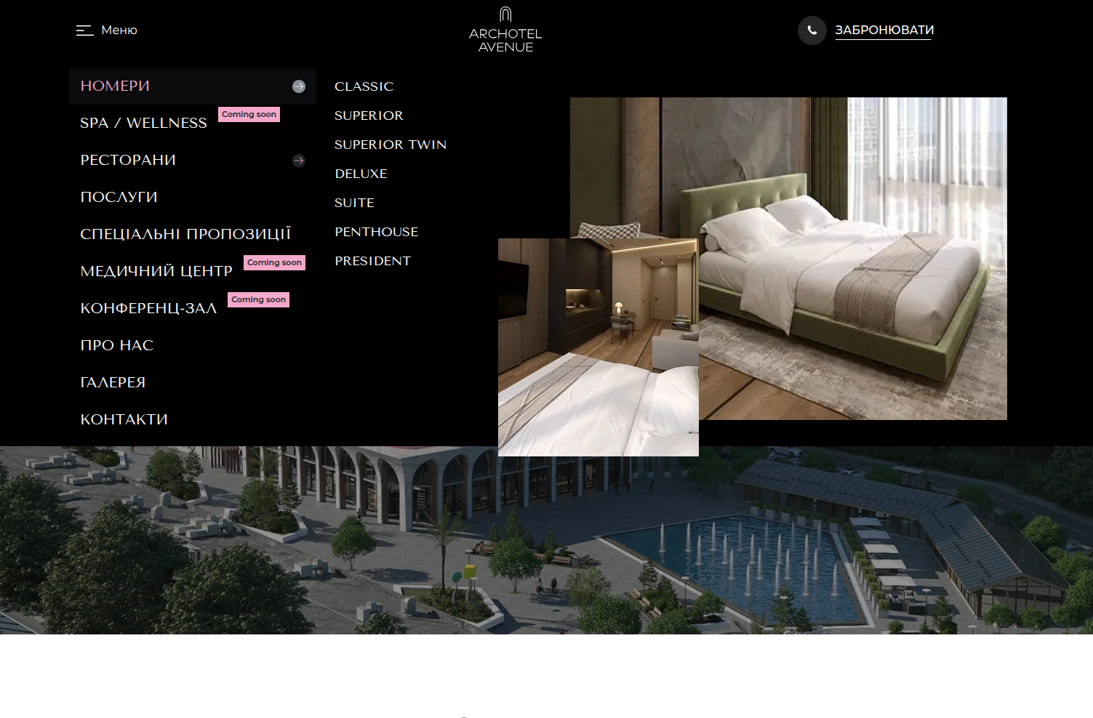The height and width of the screenshot is (718, 1093).
Task: Open the ГАЛЕРЕЯ page
Action: point(113,383)
